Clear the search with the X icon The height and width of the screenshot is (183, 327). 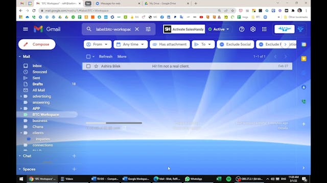(137, 29)
